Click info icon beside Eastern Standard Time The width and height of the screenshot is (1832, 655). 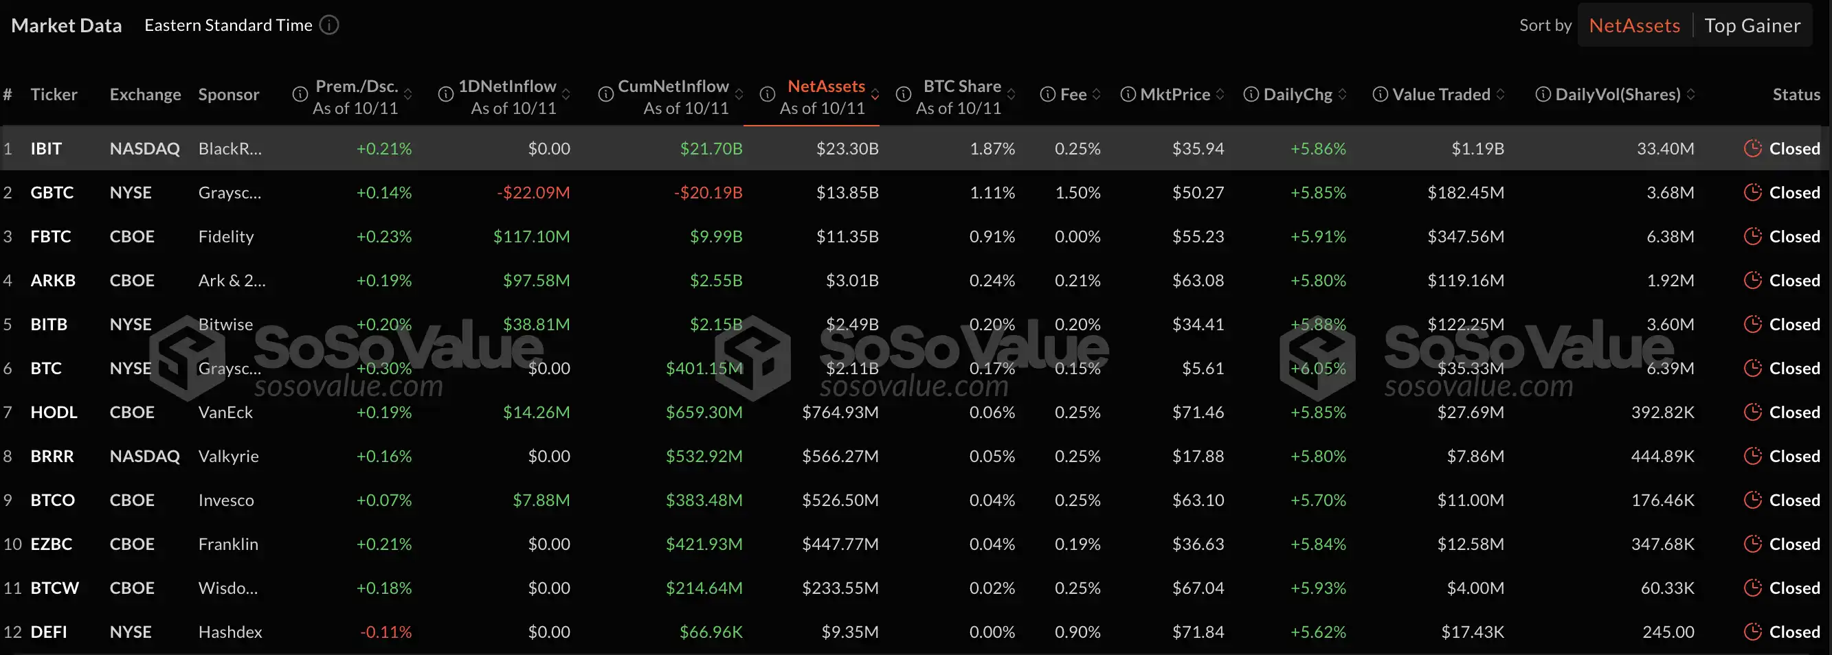pos(328,25)
